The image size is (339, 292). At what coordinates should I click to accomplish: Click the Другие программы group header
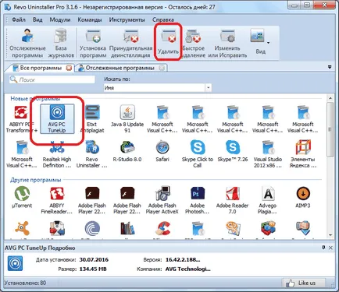[x=36, y=180]
